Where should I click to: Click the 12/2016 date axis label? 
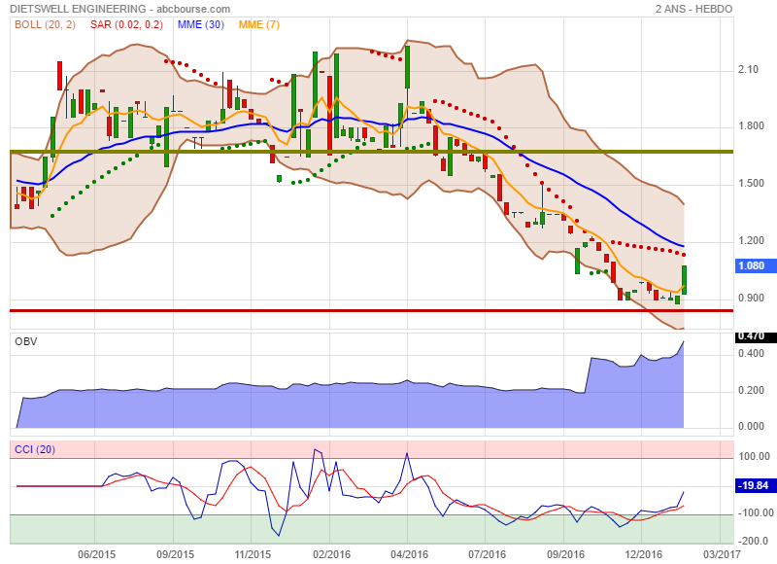click(643, 554)
